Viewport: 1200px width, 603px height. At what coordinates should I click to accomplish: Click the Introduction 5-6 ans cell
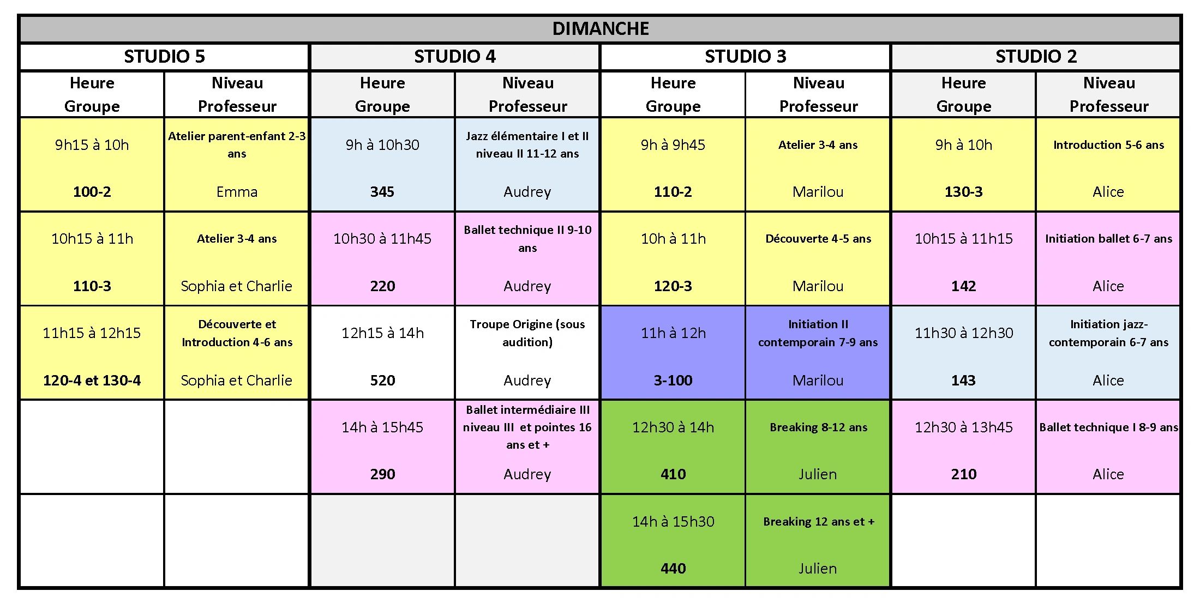click(x=1108, y=165)
